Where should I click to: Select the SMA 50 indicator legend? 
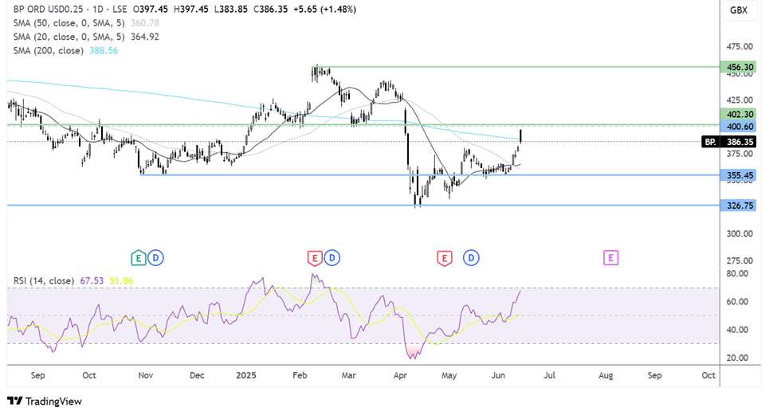coord(69,23)
